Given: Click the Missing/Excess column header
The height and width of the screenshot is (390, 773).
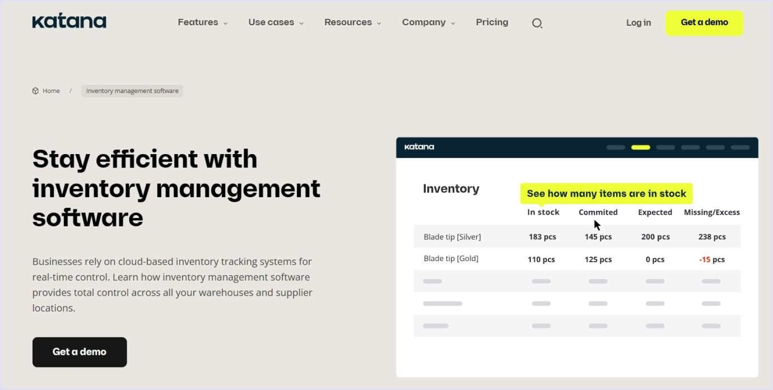Looking at the screenshot, I should pos(712,212).
